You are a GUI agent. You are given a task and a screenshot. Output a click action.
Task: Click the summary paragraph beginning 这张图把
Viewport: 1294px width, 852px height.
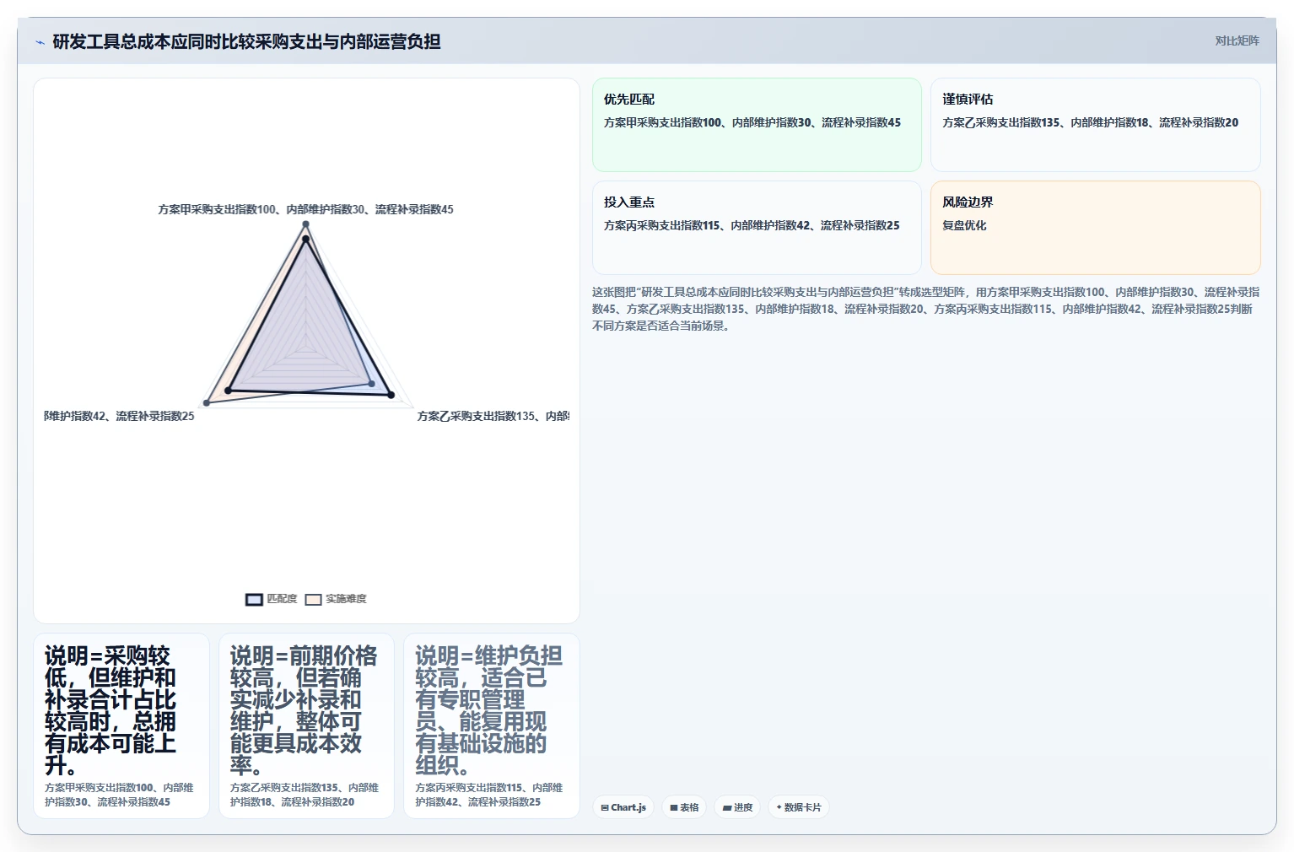point(926,309)
